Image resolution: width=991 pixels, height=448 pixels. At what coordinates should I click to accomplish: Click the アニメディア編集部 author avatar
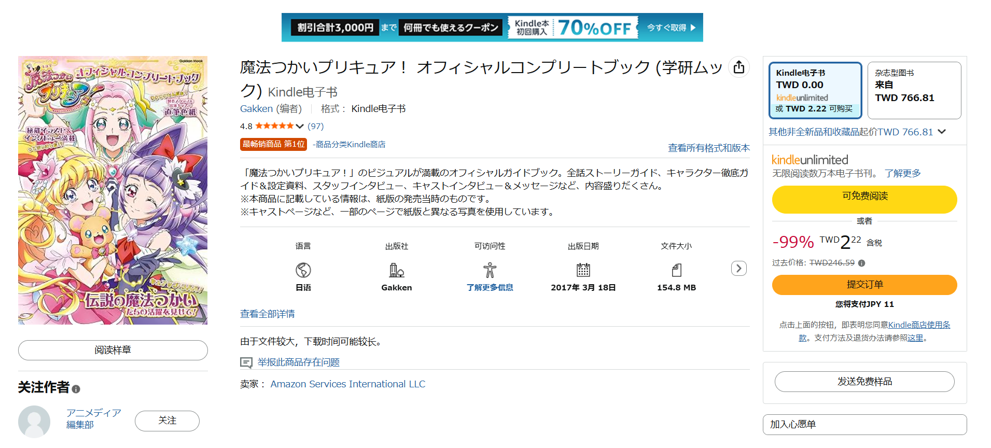click(x=34, y=422)
